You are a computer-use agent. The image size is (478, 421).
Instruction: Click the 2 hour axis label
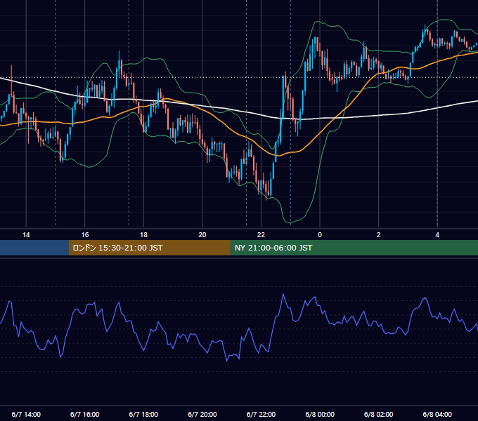[379, 234]
